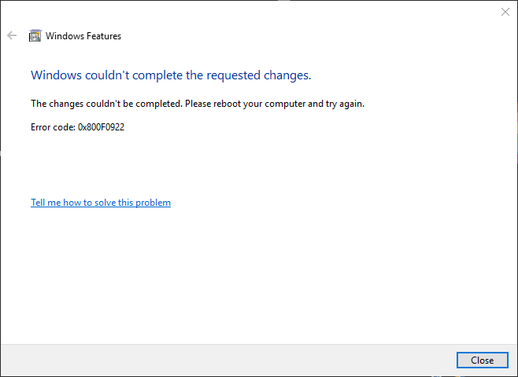Click the Windows Features icon
The image size is (518, 377).
[35, 35]
